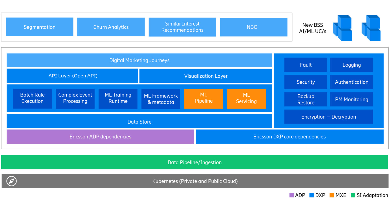Select the Complex Event Processing box
The image size is (392, 220).
tap(75, 99)
